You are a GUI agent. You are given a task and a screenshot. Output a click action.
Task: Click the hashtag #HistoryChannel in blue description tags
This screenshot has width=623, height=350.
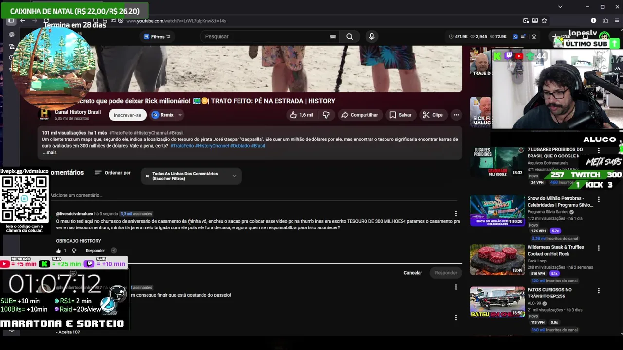click(x=212, y=146)
